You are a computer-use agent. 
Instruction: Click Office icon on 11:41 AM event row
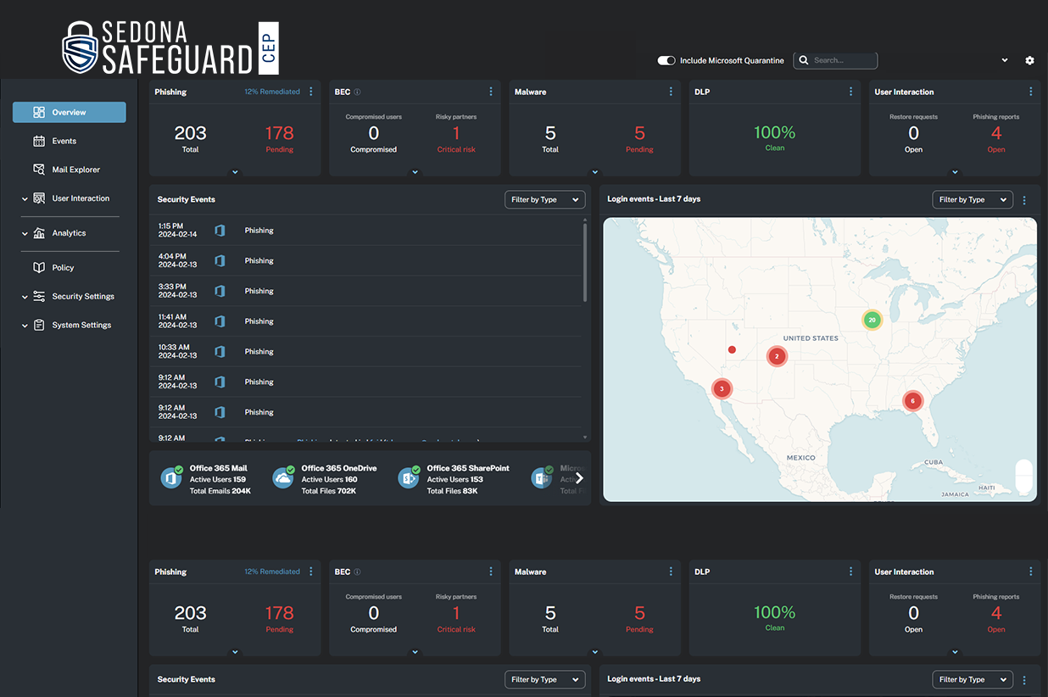tap(220, 321)
